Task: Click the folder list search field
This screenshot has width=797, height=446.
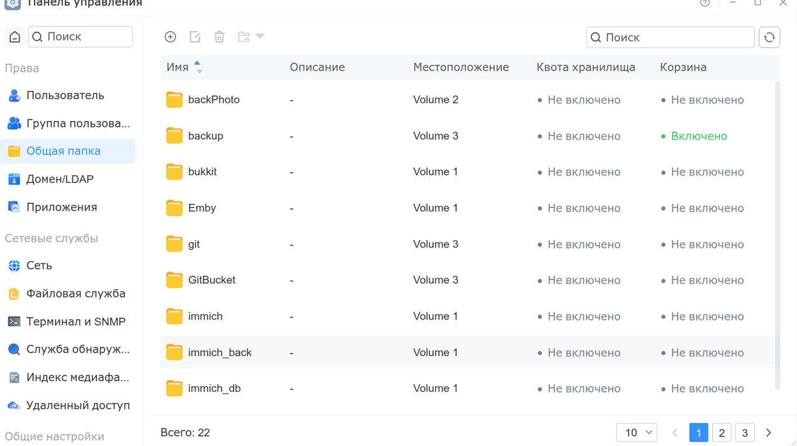Action: coord(671,37)
